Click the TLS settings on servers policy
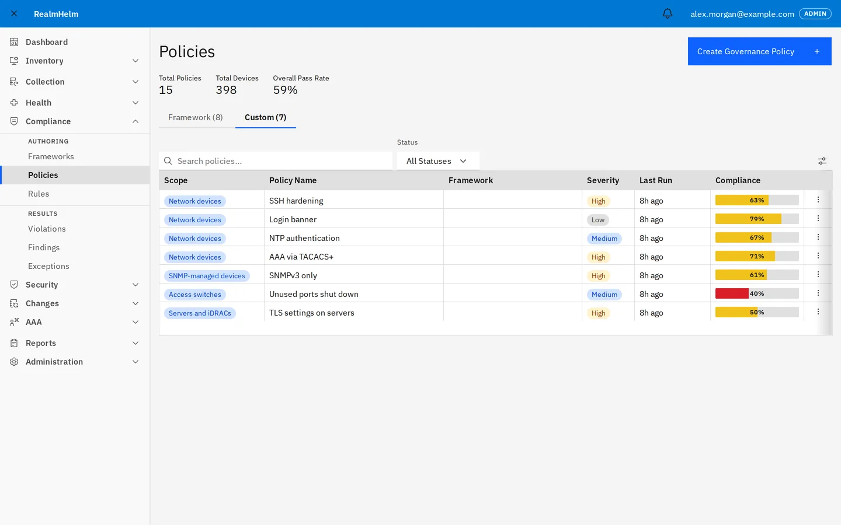The image size is (841, 525). click(x=312, y=313)
